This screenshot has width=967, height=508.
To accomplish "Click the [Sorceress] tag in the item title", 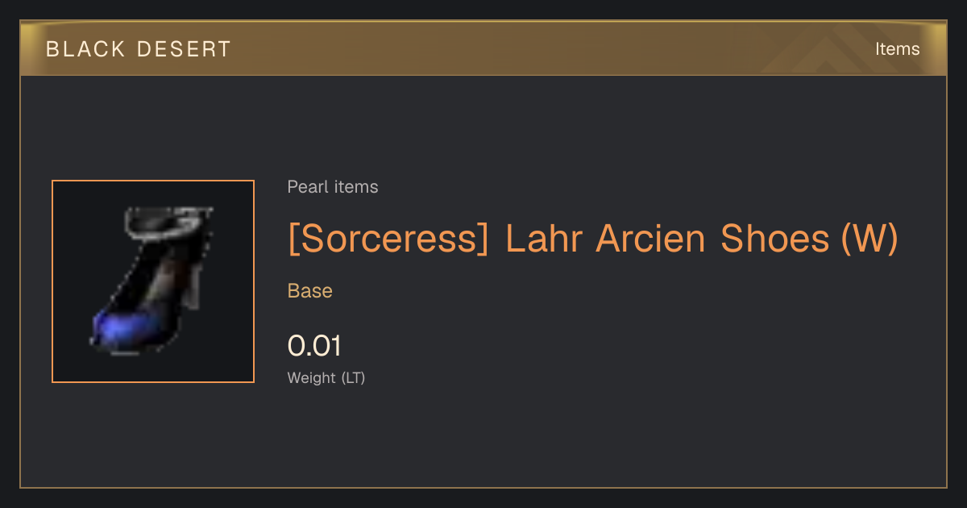I will [x=388, y=239].
